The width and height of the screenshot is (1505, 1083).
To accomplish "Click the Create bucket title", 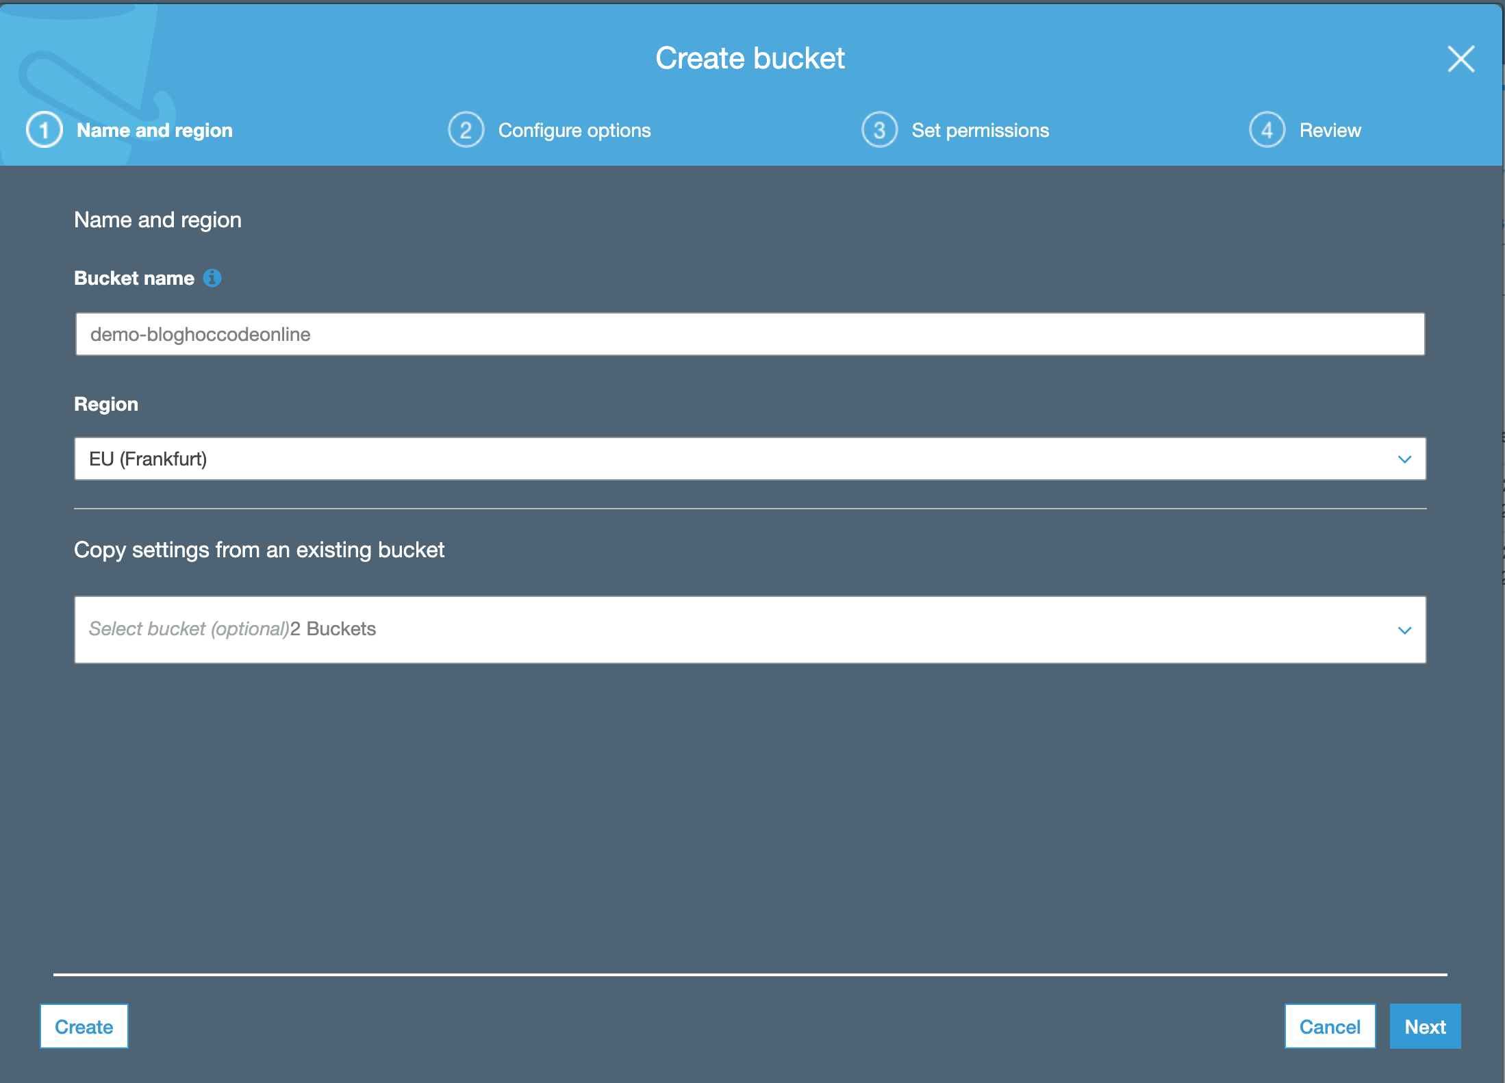I will [x=750, y=58].
